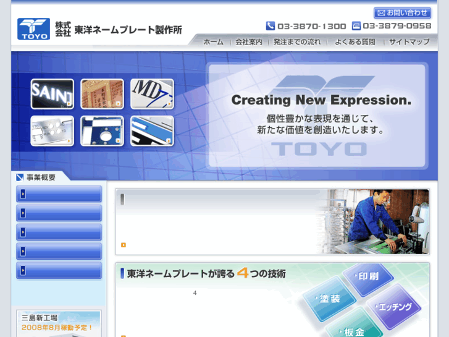This screenshot has width=449, height=337.
Task: Select the second blue button under 事業概要
Action: pos(59,213)
